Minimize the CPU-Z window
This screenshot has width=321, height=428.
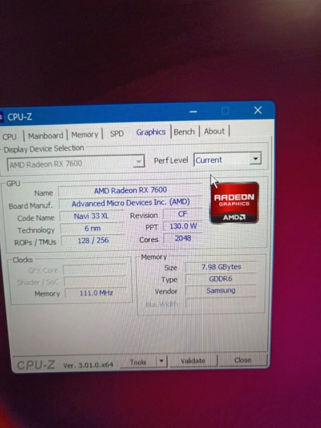click(x=193, y=111)
